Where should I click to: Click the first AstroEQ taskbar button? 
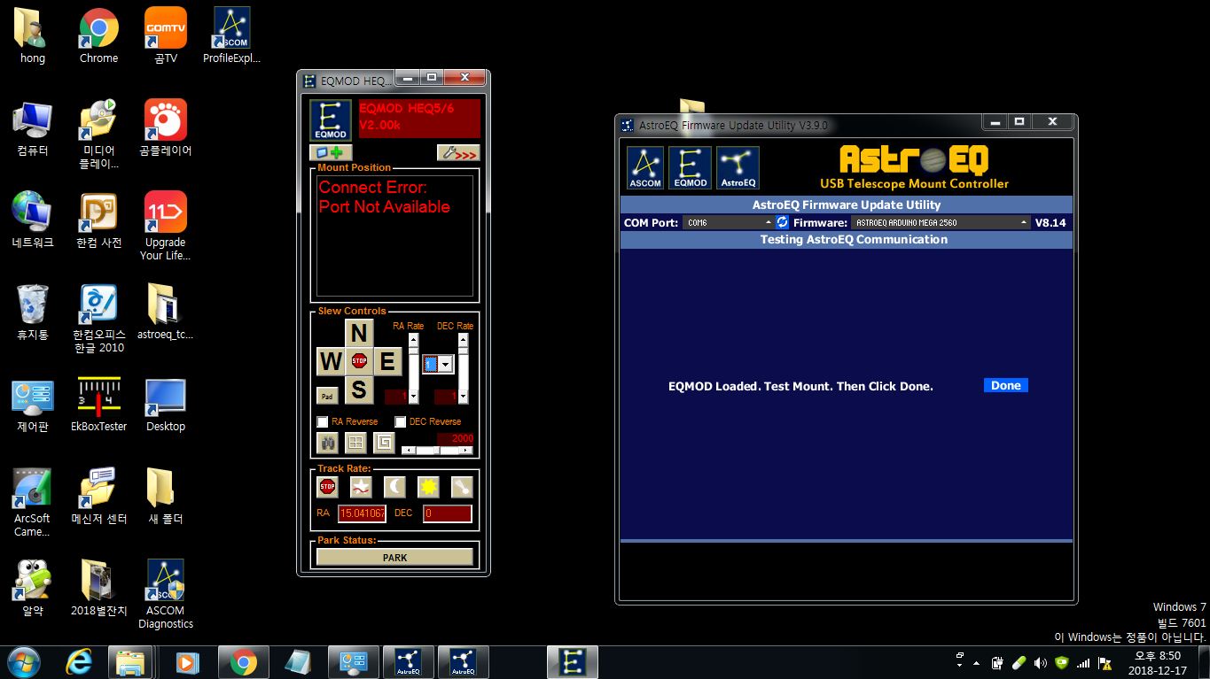pyautogui.click(x=408, y=662)
